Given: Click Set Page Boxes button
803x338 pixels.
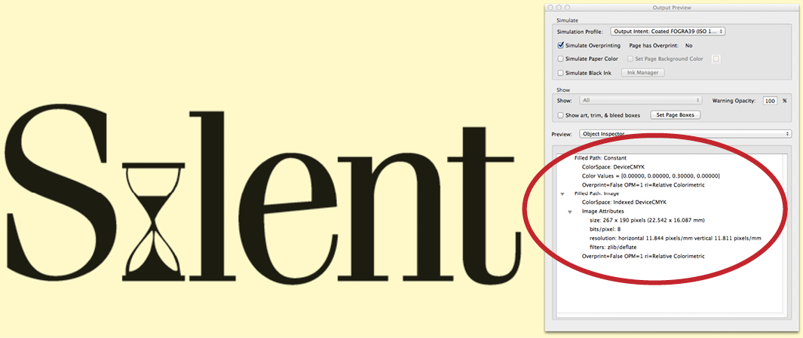Looking at the screenshot, I should tap(675, 115).
